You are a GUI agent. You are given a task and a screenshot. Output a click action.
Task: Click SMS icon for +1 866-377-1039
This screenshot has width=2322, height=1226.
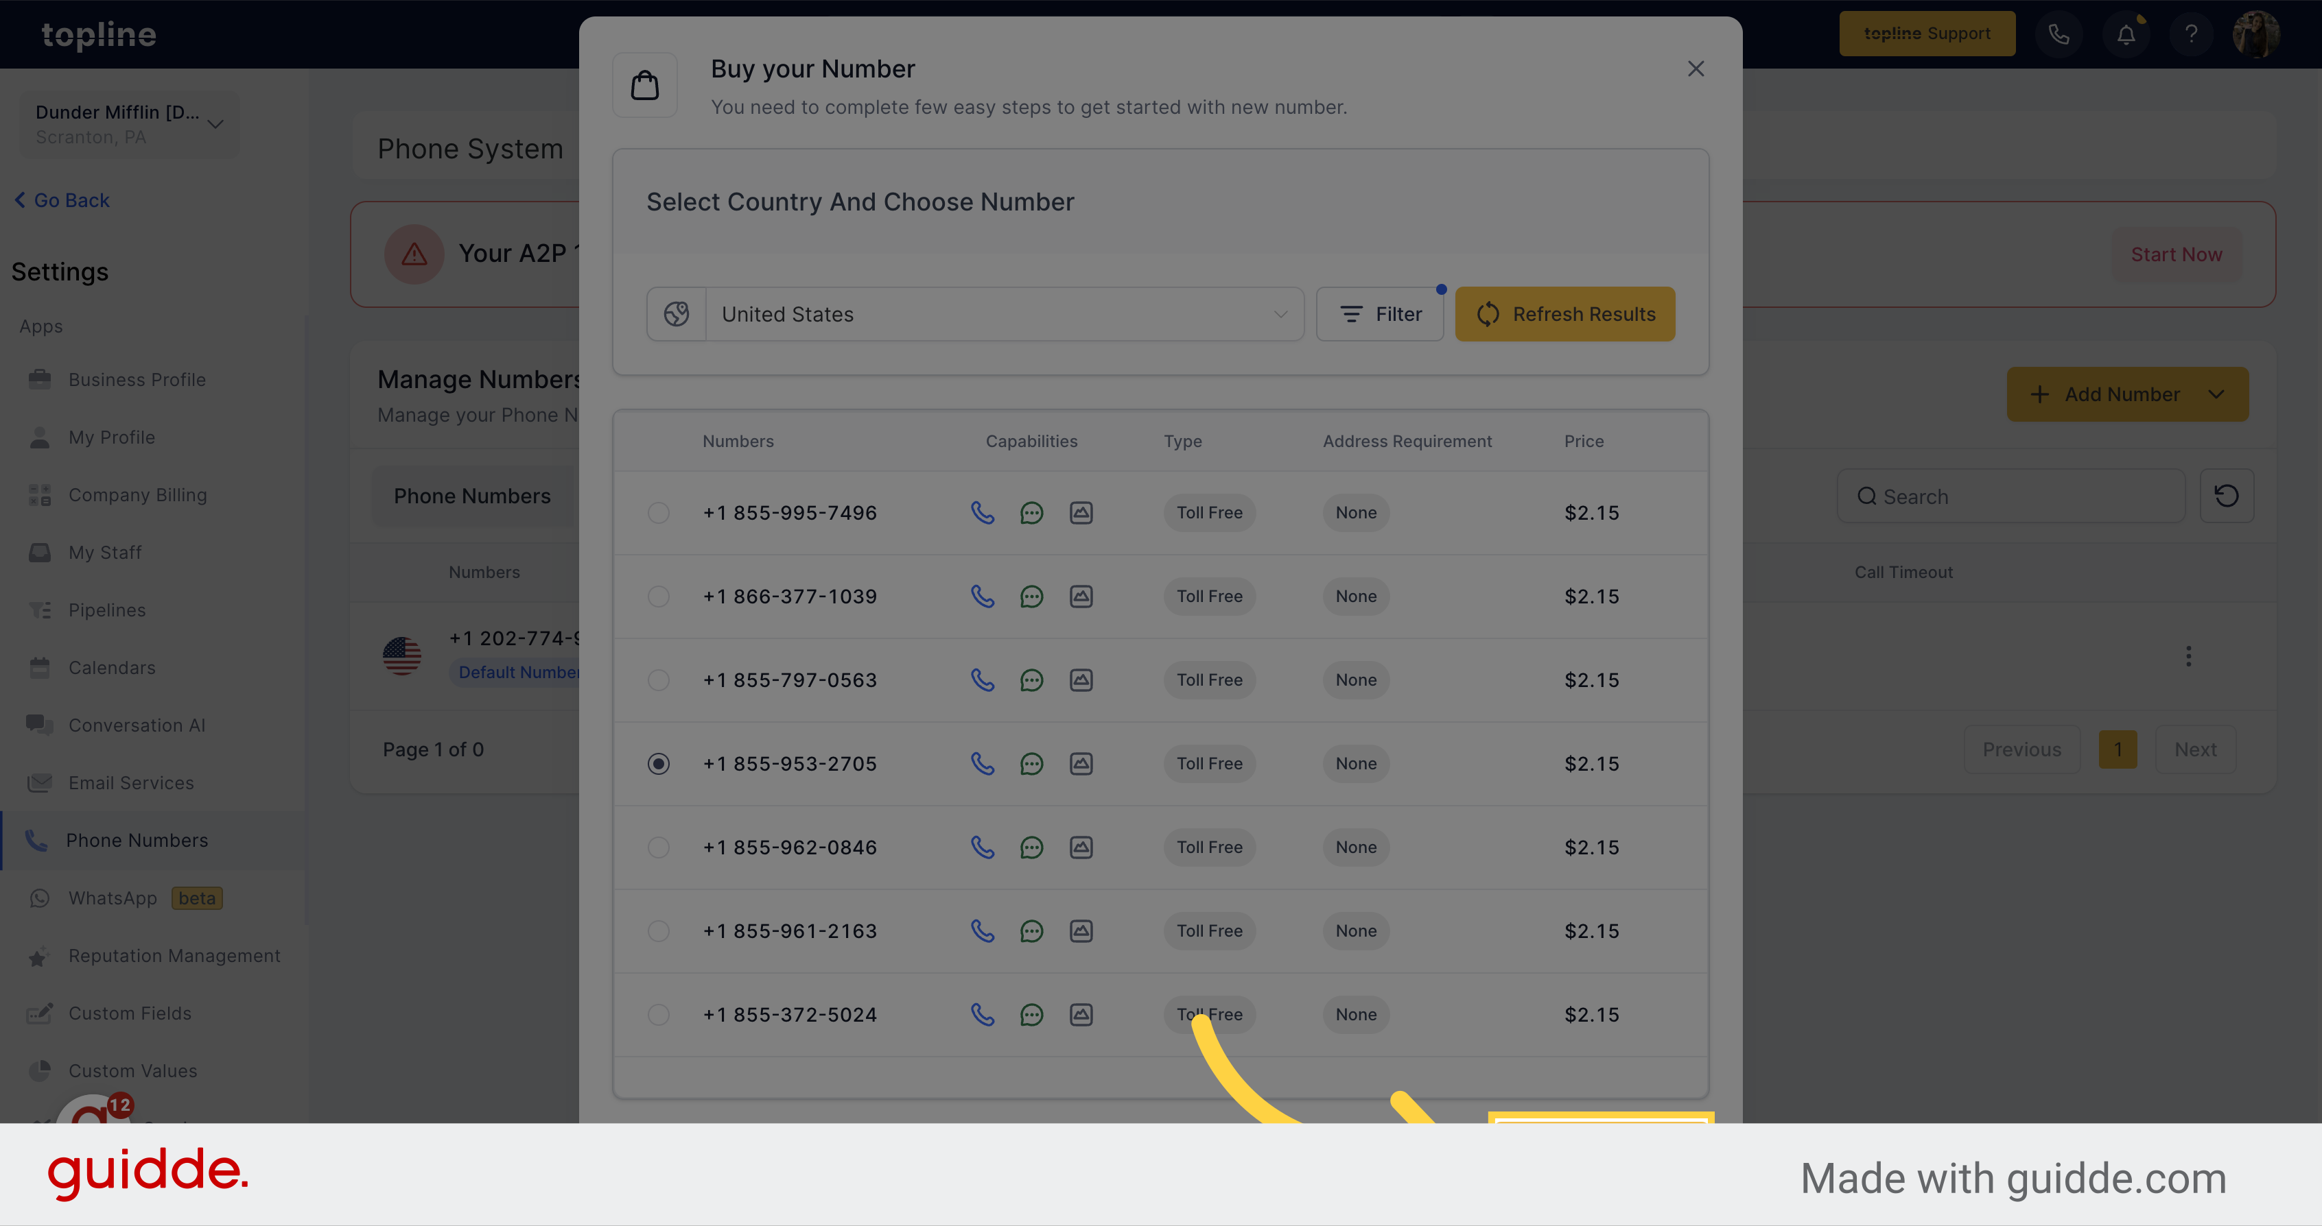coord(1031,597)
